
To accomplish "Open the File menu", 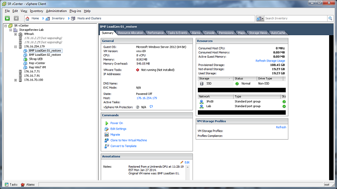I will [7, 11].
